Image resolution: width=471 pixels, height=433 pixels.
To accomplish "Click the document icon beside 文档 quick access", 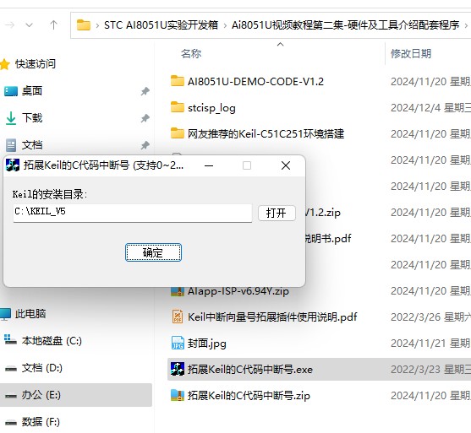I will click(11, 145).
